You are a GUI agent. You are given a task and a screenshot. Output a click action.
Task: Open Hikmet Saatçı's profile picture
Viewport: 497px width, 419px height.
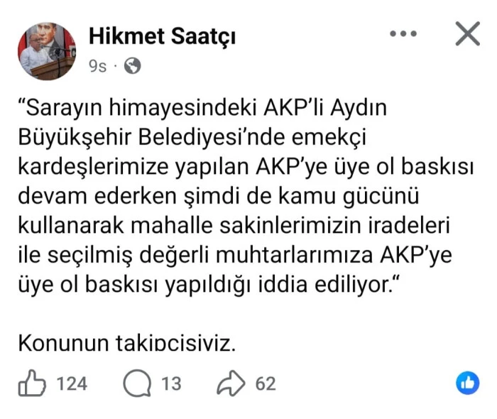[47, 51]
